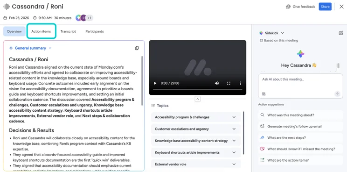This screenshot has width=347, height=172.
Task: Open the video player more options menu
Action: point(240,83)
